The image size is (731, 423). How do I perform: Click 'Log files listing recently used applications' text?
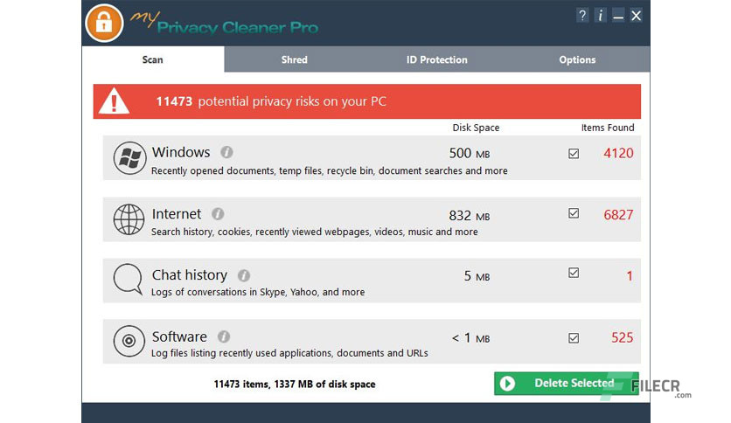[x=289, y=353]
